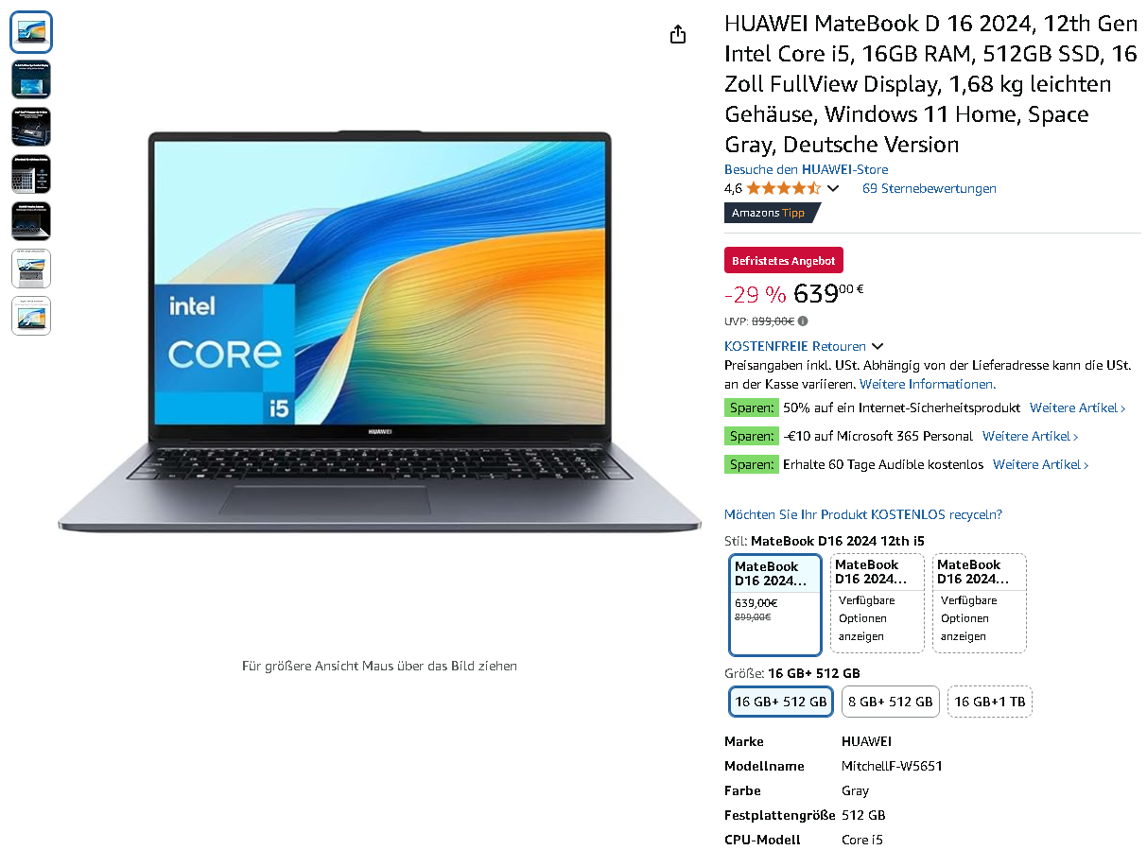The width and height of the screenshot is (1147, 850).
Task: Open the 69 Sternebewertungen link
Action: [930, 188]
